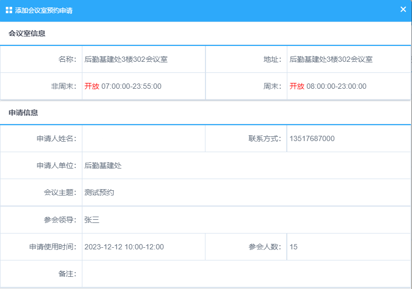This screenshot has width=412, height=289.
Task: Click the 地址 value 后勤基建处3楼302会议室
Action: point(331,59)
